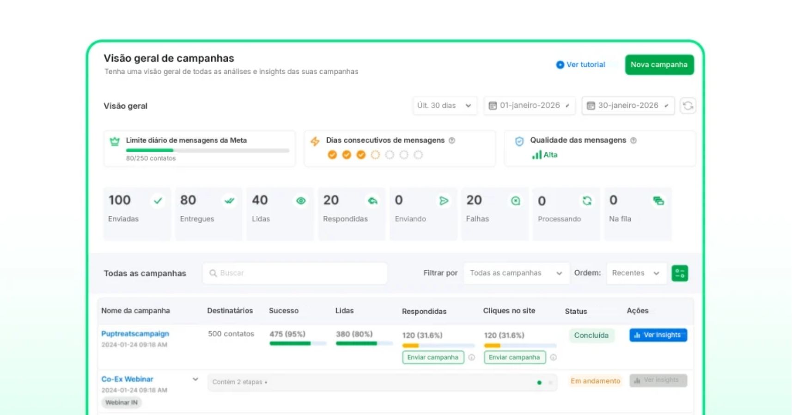Image resolution: width=792 pixels, height=415 pixels.
Task: Click the Em andamento status badge
Action: point(595,381)
